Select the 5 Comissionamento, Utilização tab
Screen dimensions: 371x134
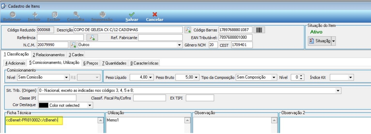54,63
